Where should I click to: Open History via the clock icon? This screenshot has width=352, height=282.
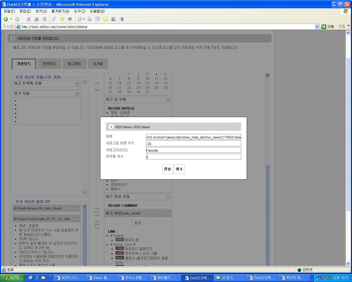(70, 19)
